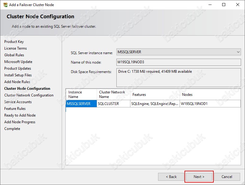Click the SQLCLUSTER cluster network name cell
The height and width of the screenshot is (185, 245).
point(113,104)
